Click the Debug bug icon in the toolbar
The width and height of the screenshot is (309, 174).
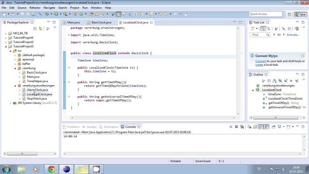coord(47,14)
